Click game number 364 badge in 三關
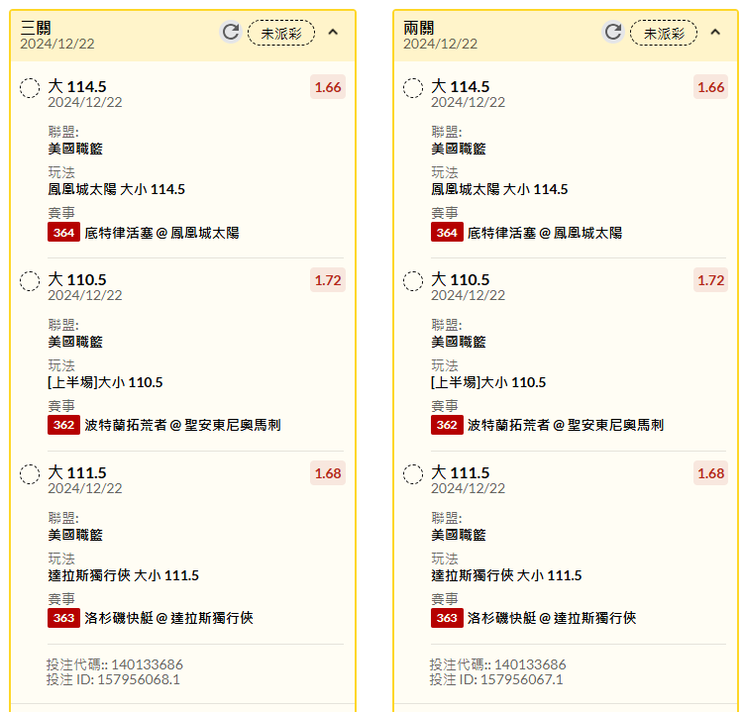 (63, 232)
